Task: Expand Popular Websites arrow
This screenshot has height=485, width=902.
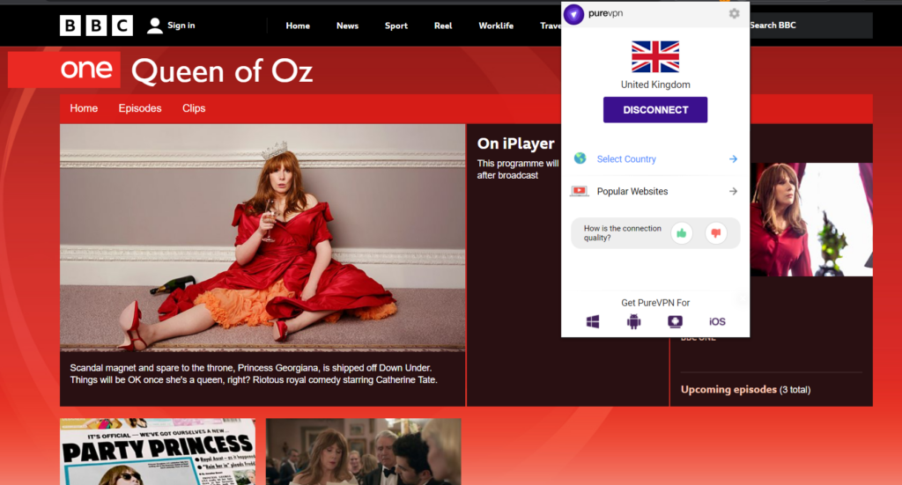Action: coord(733,191)
